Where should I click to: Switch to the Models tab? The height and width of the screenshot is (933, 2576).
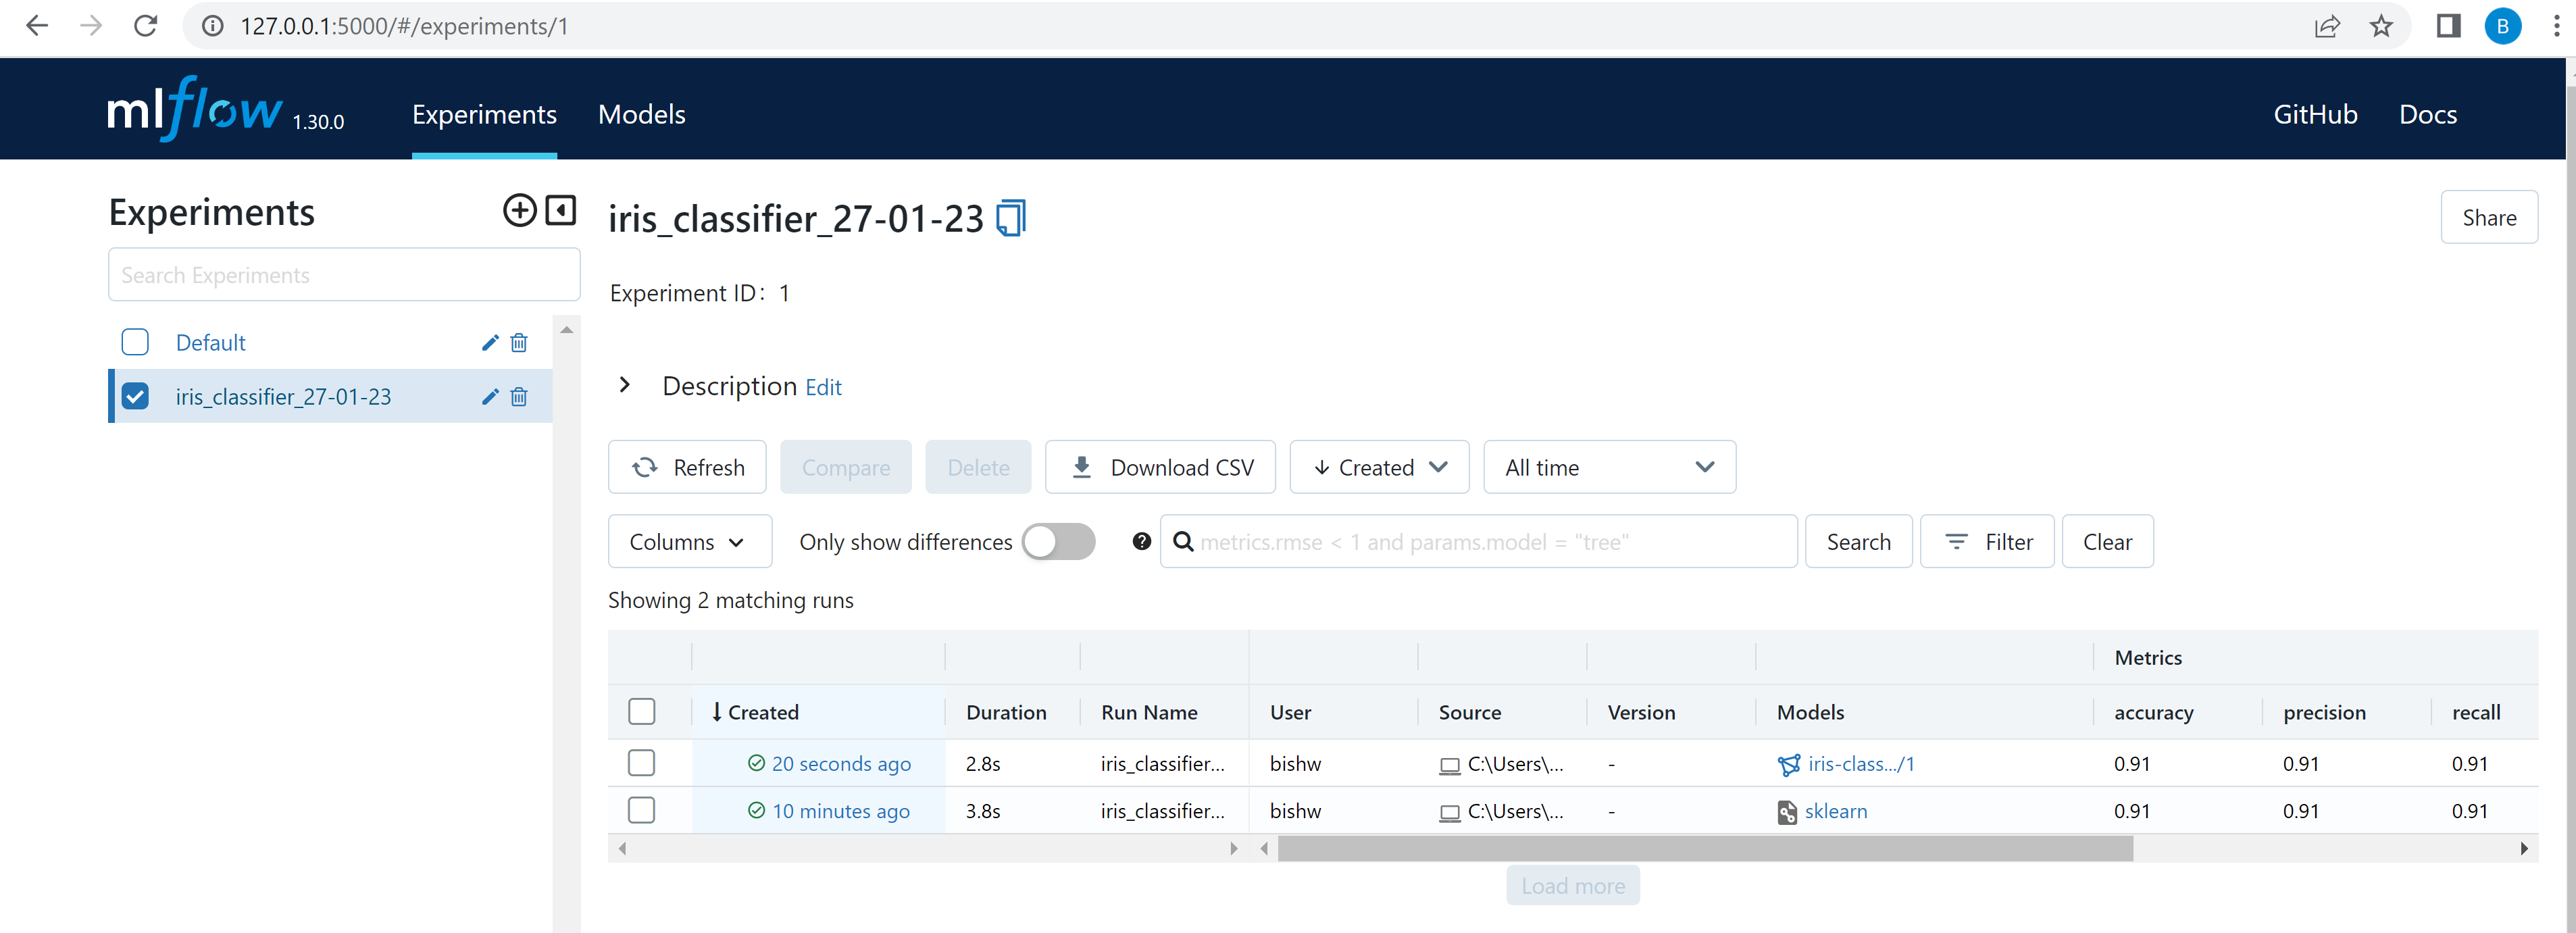click(x=641, y=114)
